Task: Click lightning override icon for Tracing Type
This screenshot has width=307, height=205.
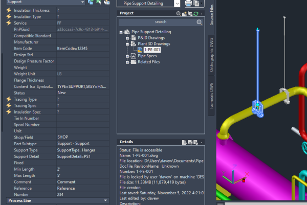Action: pyautogui.click(x=9, y=99)
